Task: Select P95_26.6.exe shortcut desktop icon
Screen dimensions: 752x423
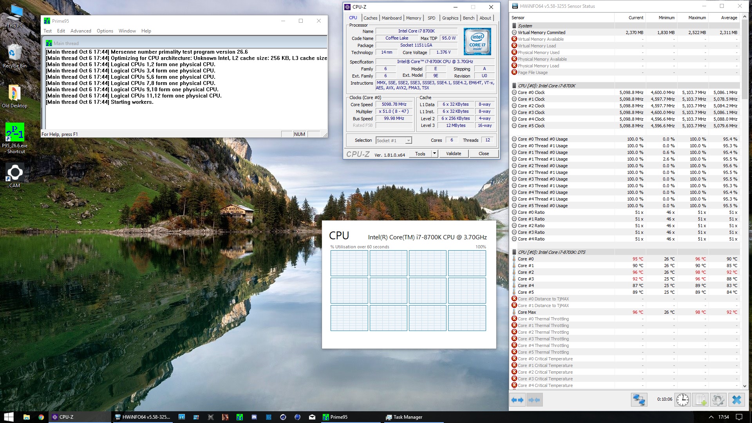Action: 14,138
